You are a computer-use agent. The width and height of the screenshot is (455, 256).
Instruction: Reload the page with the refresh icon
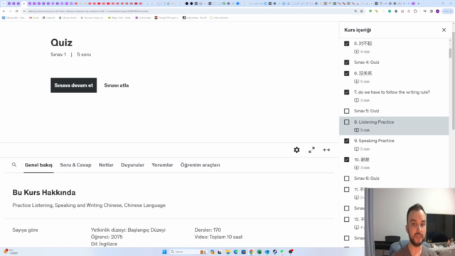[16, 11]
